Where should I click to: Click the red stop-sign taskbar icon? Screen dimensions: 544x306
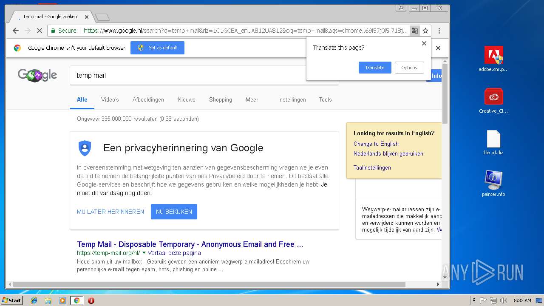coord(91,300)
